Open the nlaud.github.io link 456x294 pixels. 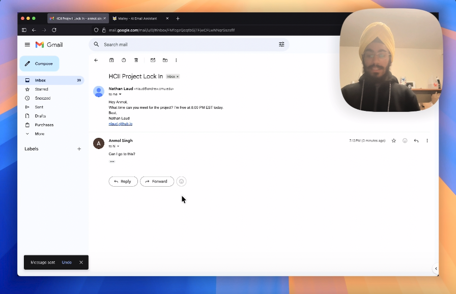[121, 124]
